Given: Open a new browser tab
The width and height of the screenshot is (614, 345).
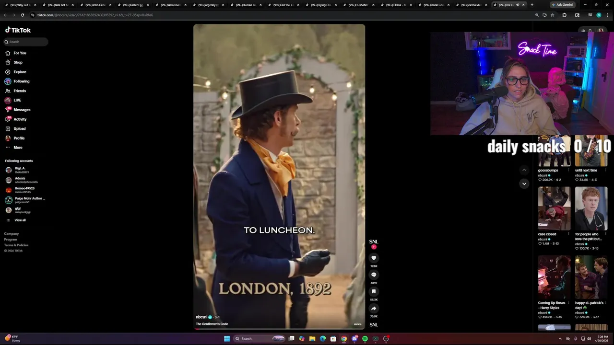Looking at the screenshot, I should [x=531, y=5].
